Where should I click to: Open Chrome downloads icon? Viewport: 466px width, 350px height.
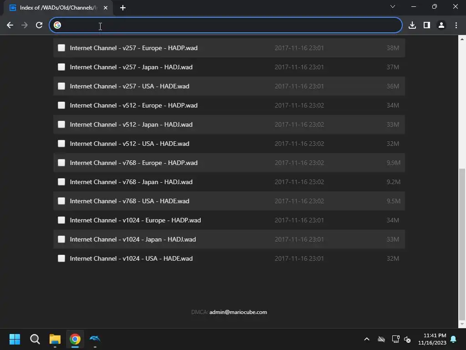[x=412, y=26]
